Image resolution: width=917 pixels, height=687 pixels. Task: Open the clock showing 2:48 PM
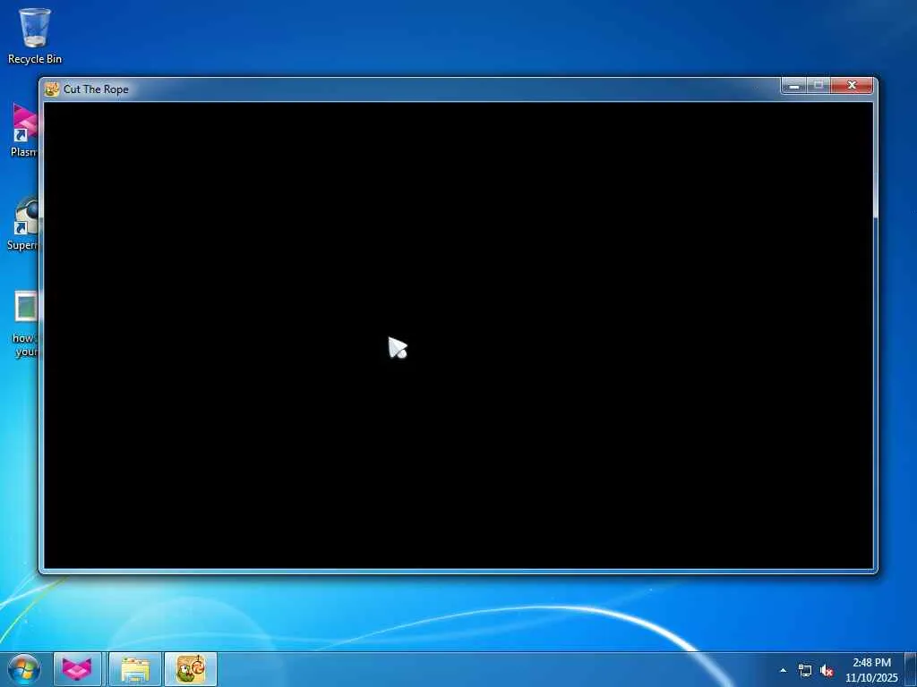pos(871,670)
